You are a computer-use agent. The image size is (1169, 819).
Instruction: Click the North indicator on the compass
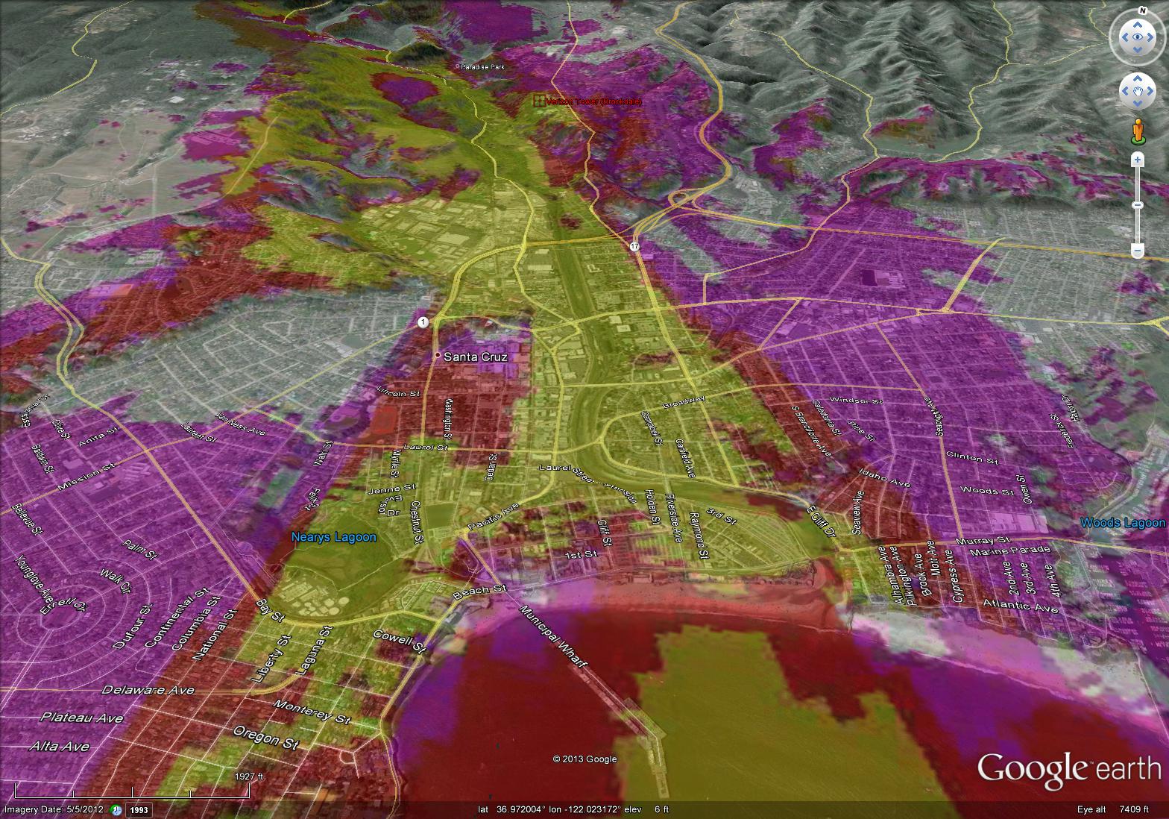(x=1142, y=10)
